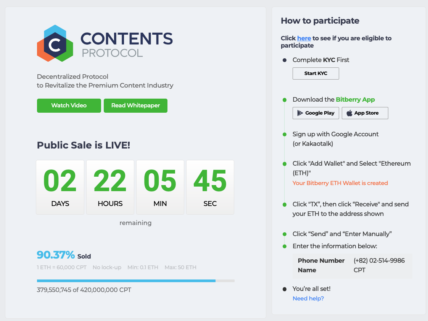This screenshot has width=428, height=321.
Task: Click the 'Public Sale is LIVE!' heading
Action: click(84, 145)
